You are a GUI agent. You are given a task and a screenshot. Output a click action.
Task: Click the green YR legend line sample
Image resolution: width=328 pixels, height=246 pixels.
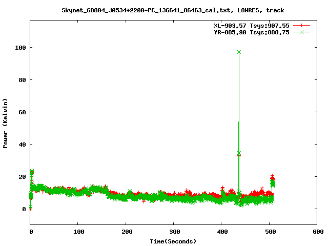point(301,32)
